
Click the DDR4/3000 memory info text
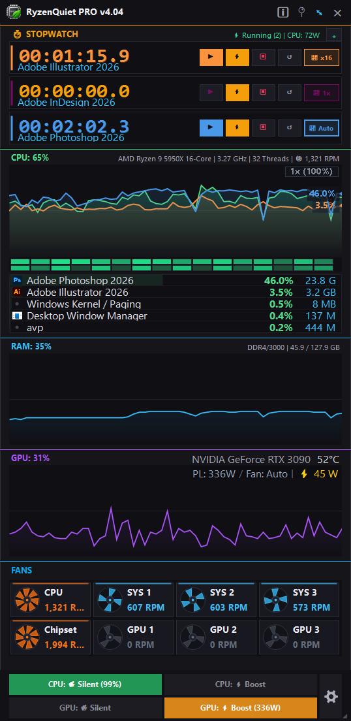pos(294,347)
